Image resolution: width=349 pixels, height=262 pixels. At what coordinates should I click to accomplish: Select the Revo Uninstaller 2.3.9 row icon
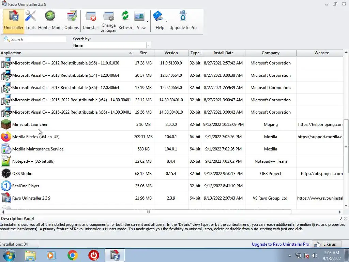[x=6, y=198]
